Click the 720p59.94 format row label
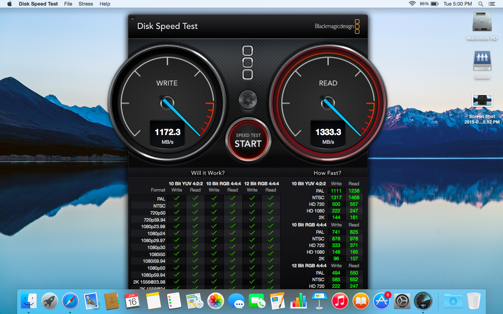This screenshot has width=503, height=314. pos(154,220)
